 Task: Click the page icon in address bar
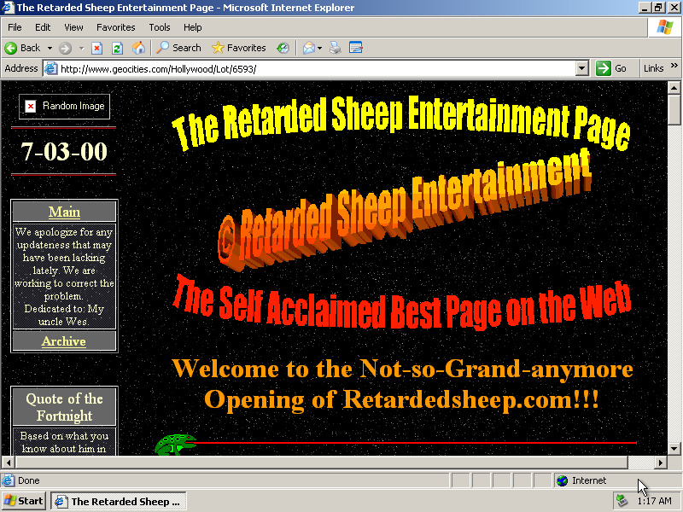(51, 69)
